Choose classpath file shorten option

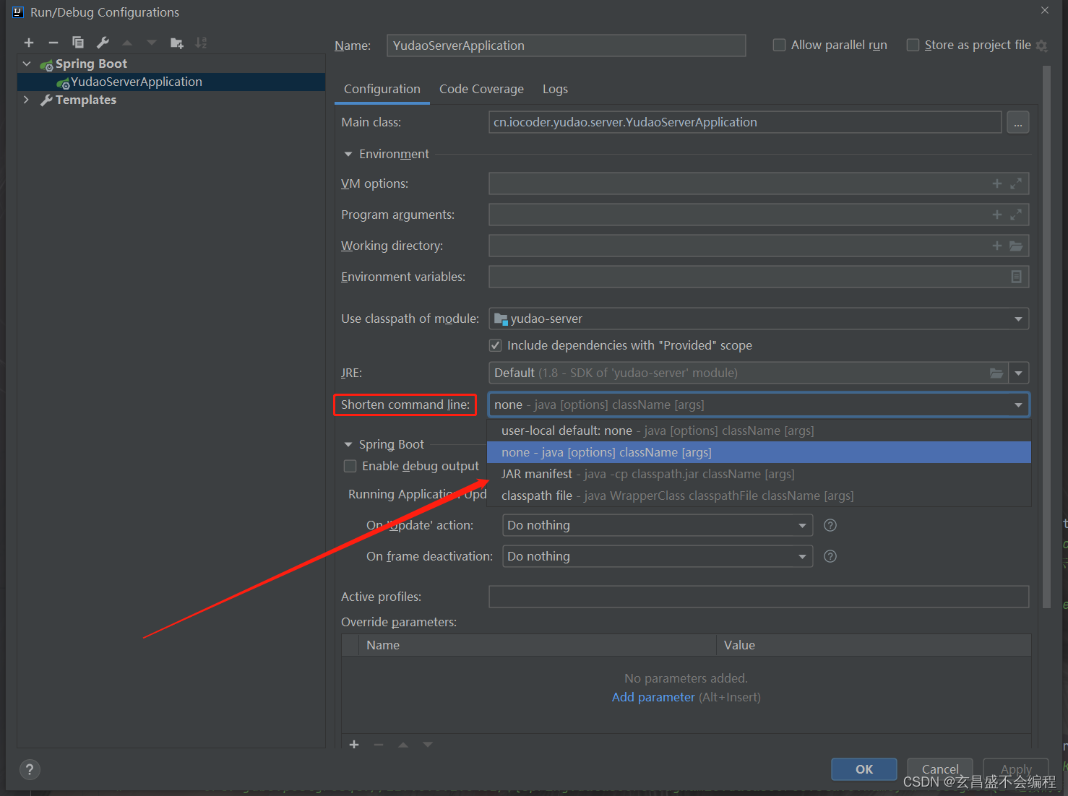[x=759, y=496]
